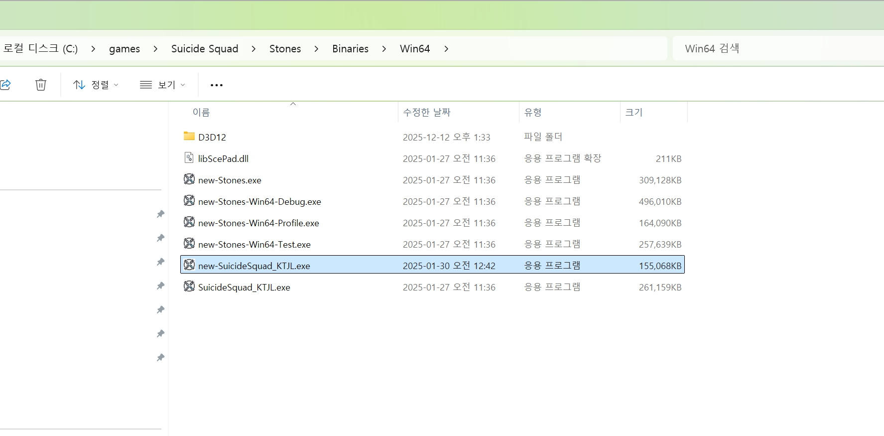Open the 보기 (View) dropdown
The width and height of the screenshot is (884, 436).
[x=163, y=85]
